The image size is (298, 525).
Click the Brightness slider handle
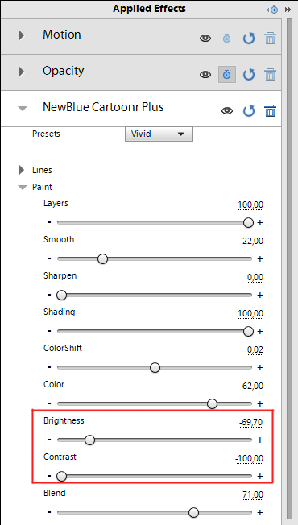point(89,440)
